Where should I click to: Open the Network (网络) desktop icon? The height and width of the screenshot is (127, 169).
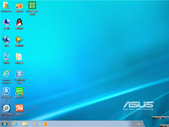[6, 40]
